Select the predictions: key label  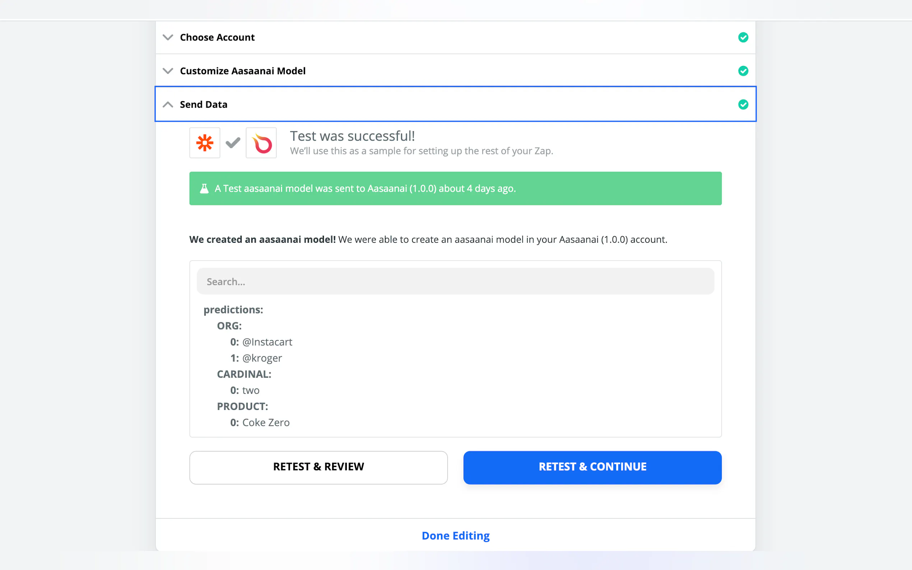(x=233, y=309)
